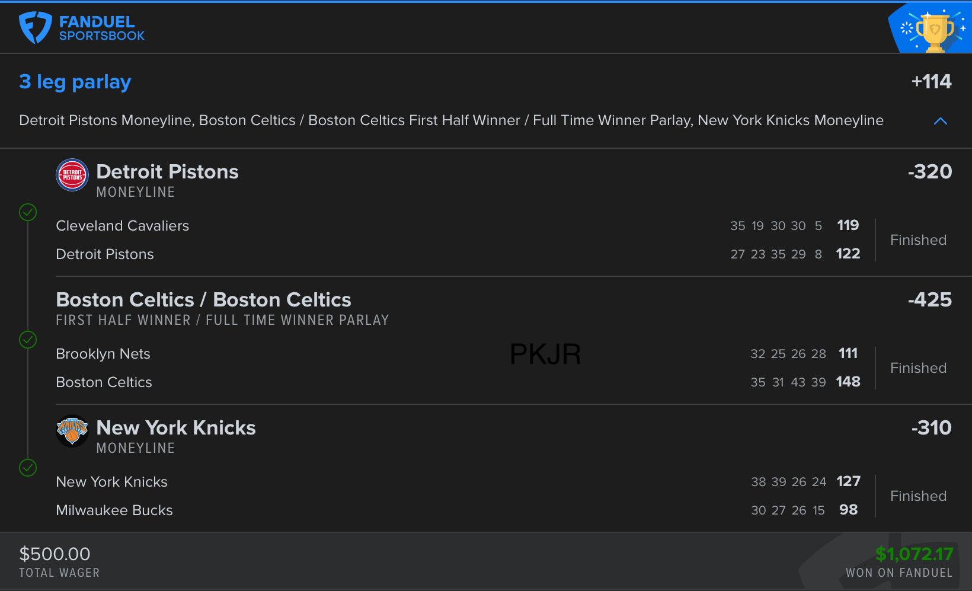Collapse the 3 leg parlay details chevron
Image resolution: width=972 pixels, height=591 pixels.
[940, 121]
